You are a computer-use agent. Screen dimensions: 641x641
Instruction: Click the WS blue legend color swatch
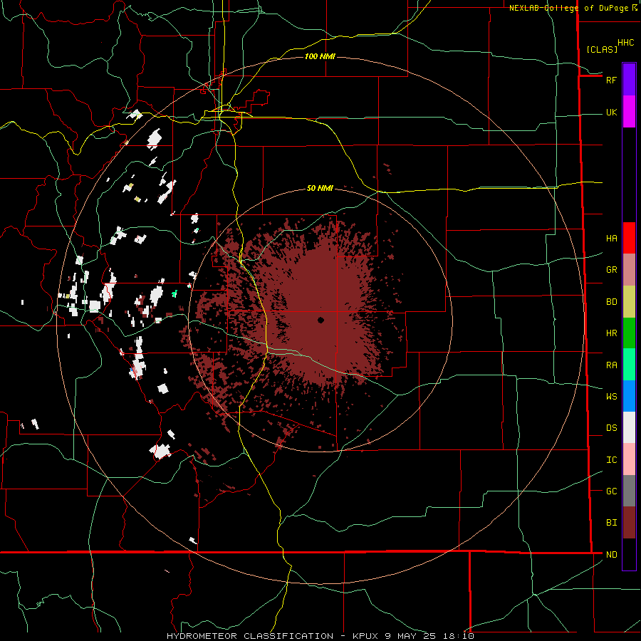629,396
